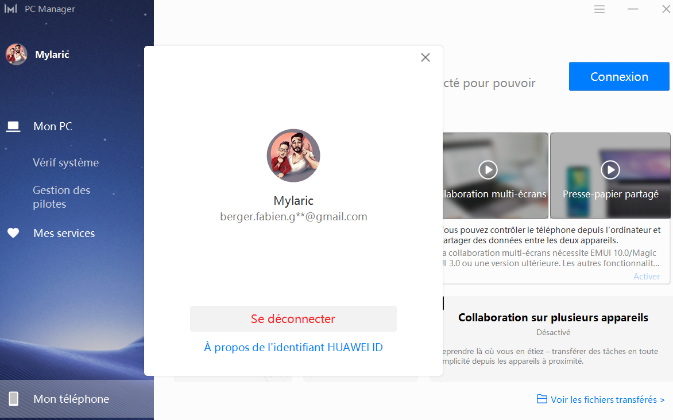
Task: Click Se déconnecter to log out
Action: coord(293,318)
